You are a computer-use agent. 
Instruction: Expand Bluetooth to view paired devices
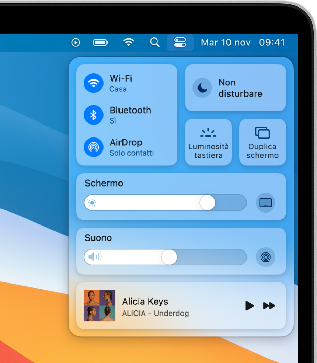click(x=130, y=115)
